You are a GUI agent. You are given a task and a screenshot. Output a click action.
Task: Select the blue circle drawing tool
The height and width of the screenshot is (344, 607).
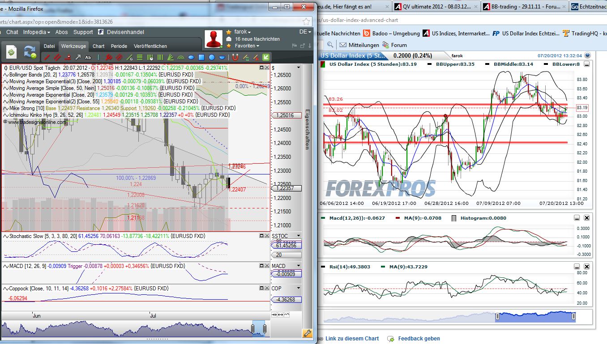(211, 57)
